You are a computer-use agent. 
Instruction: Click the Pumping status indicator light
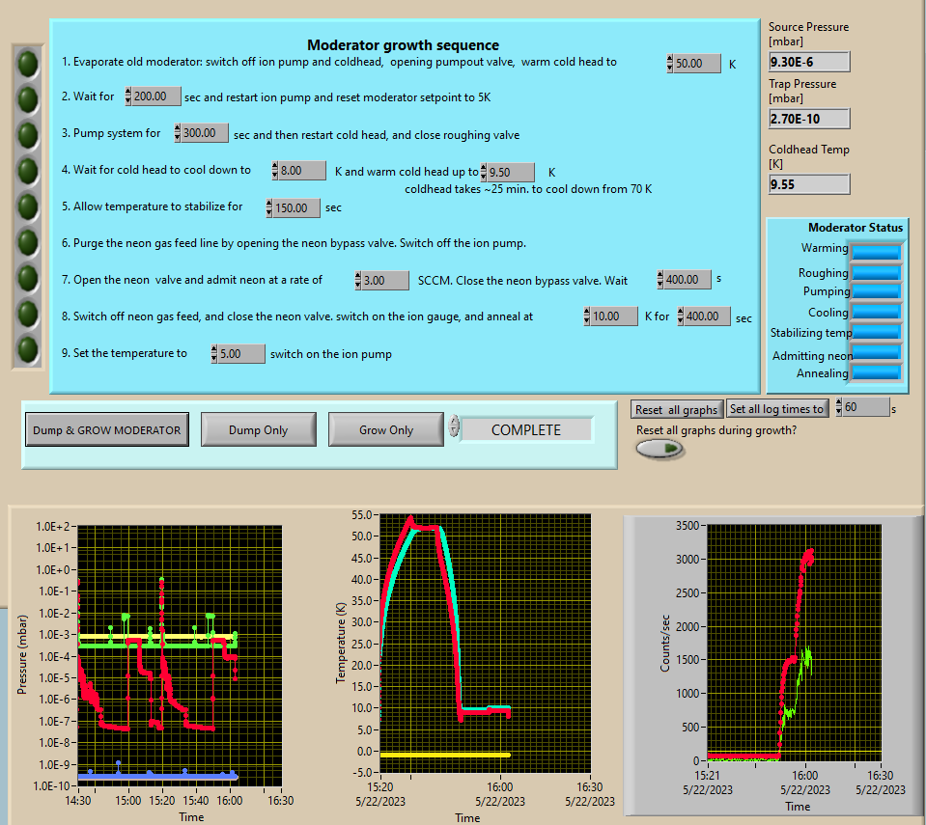[876, 291]
